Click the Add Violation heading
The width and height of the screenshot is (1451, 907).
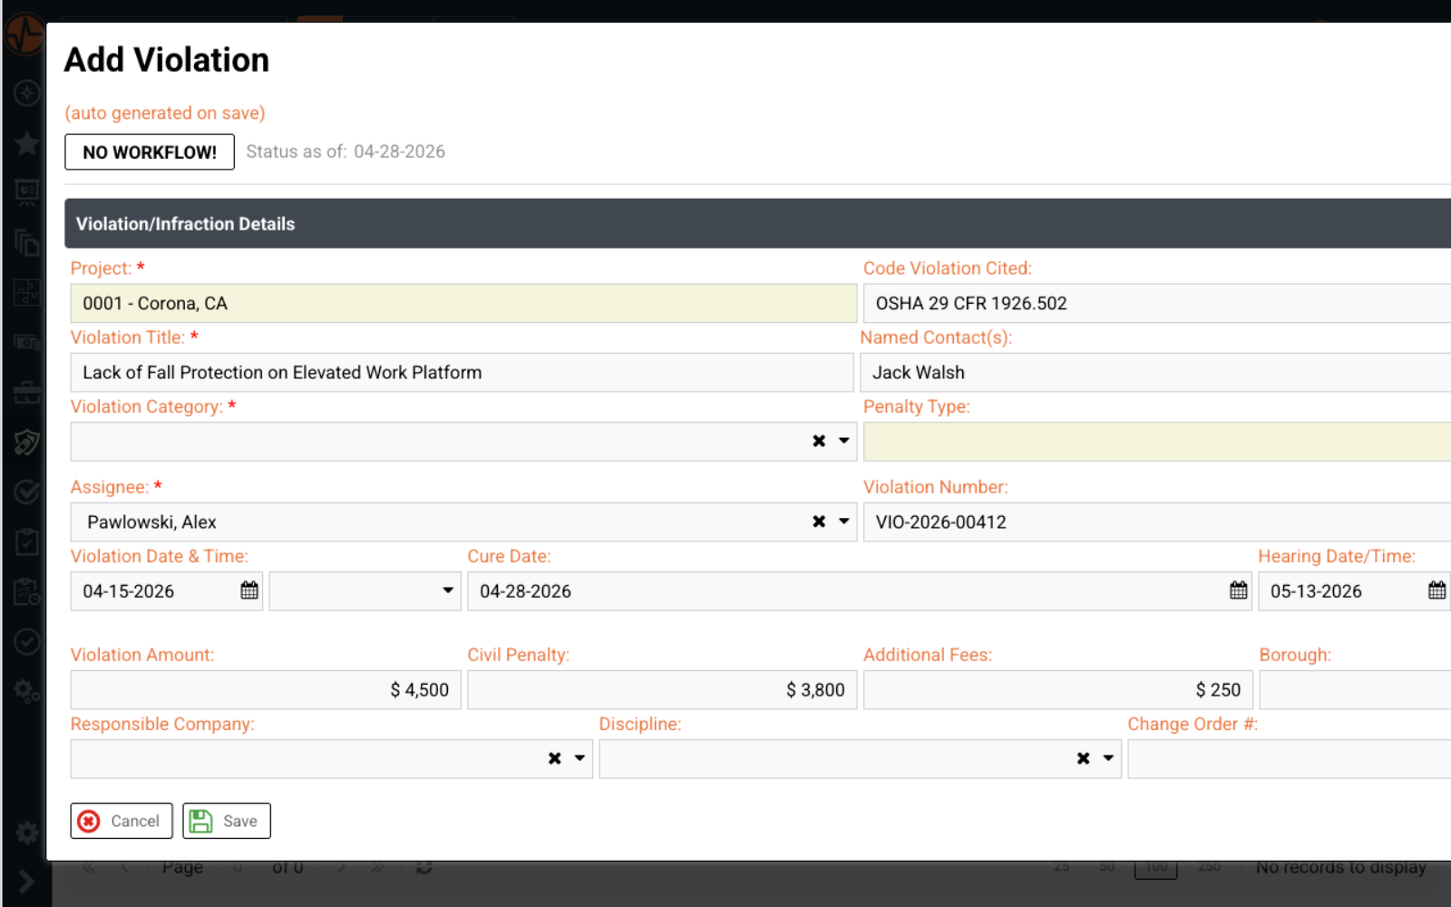pos(167,60)
